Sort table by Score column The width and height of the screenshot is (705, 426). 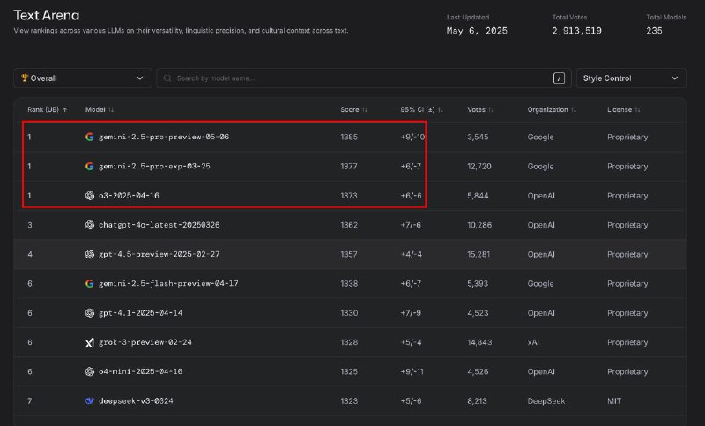pyautogui.click(x=354, y=109)
